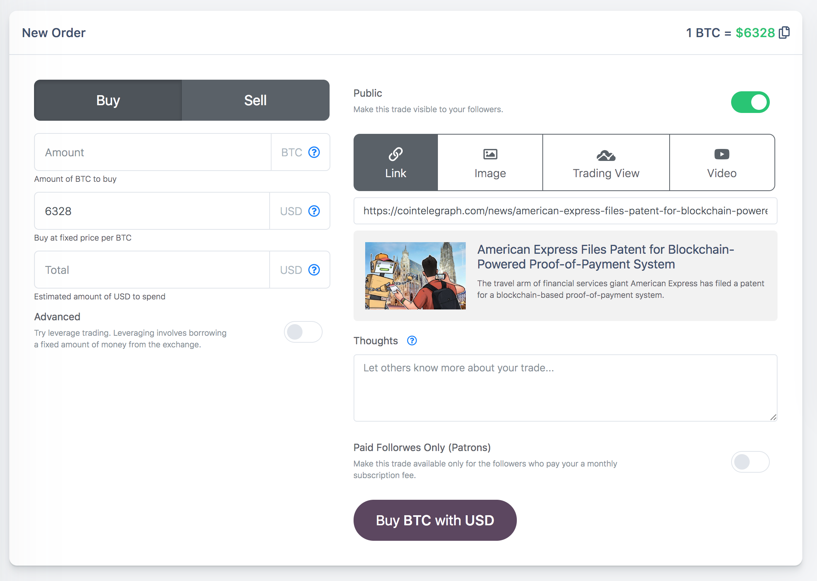Select the Buy order type

[108, 100]
